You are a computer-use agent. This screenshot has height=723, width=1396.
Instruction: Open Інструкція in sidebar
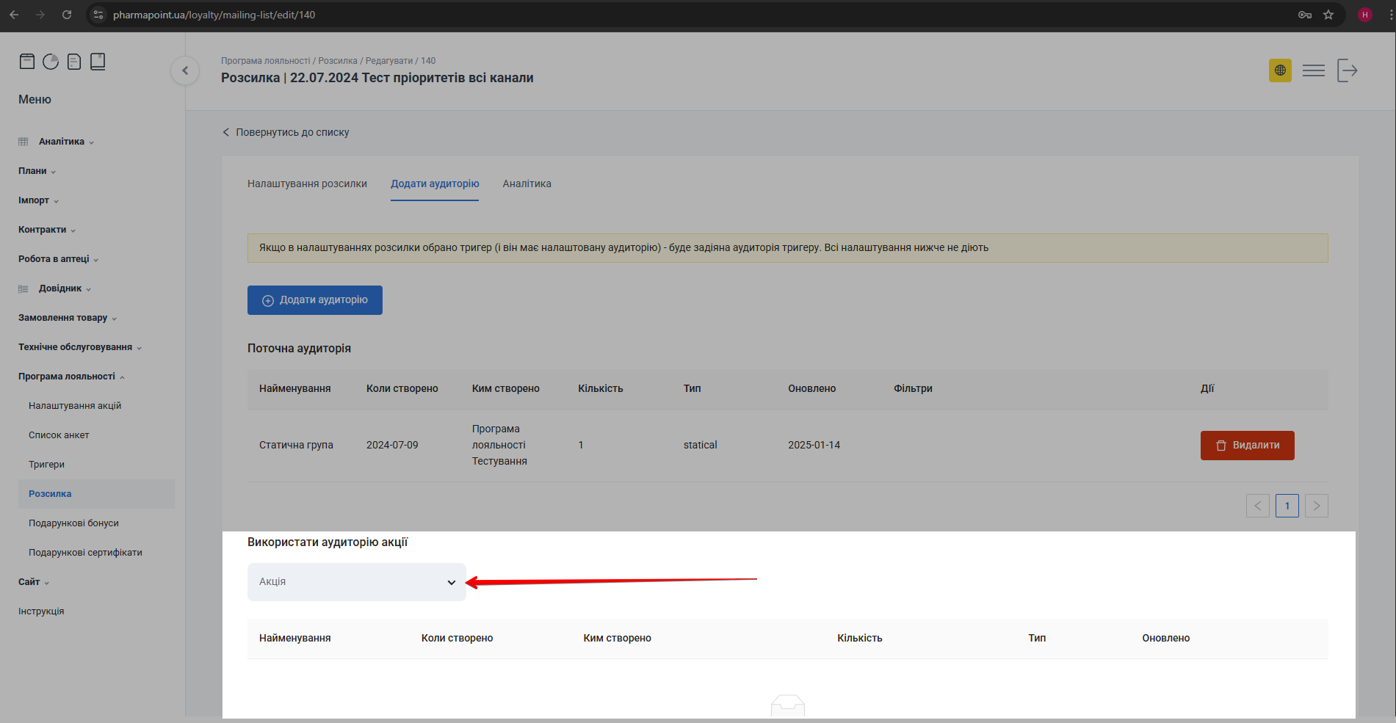[x=41, y=611]
